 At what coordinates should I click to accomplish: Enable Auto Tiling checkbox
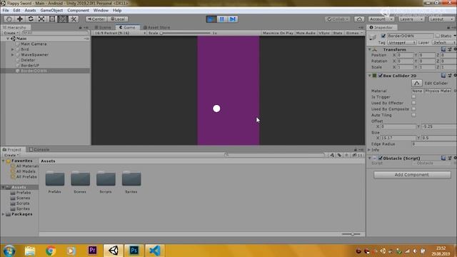click(x=413, y=115)
